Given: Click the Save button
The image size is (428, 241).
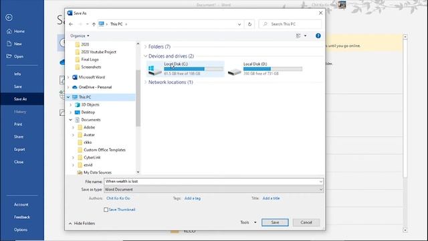Looking at the screenshot, I should 275,222.
